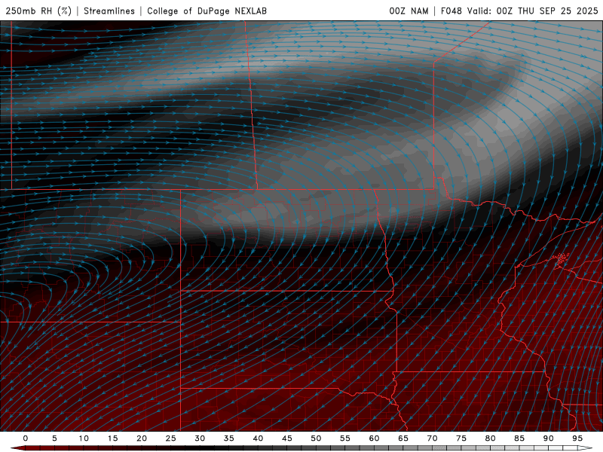Screen dimensions: 603x452
Task: Click the colorbar value "70"
Action: click(432, 438)
